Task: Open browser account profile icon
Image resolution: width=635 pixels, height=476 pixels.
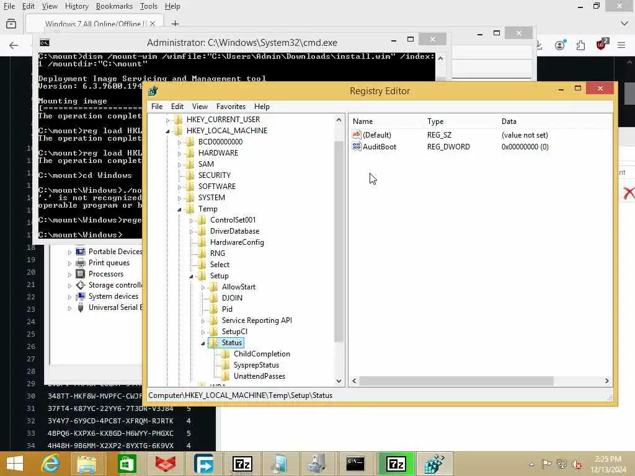Action: [x=560, y=45]
